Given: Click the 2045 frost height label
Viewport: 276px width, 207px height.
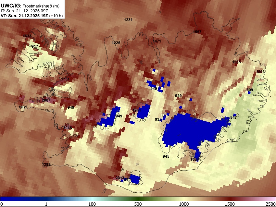Looking at the screenshot, I should 68,128.
